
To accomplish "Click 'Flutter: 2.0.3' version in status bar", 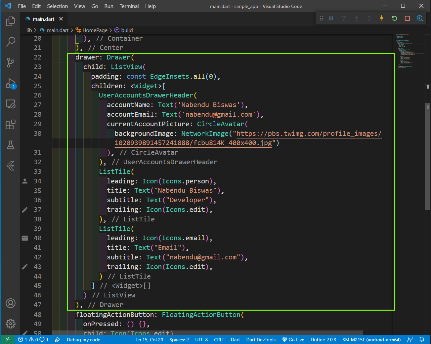I will [x=323, y=340].
